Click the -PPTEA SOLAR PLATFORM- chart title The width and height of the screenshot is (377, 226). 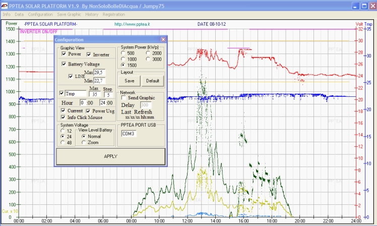click(x=50, y=24)
